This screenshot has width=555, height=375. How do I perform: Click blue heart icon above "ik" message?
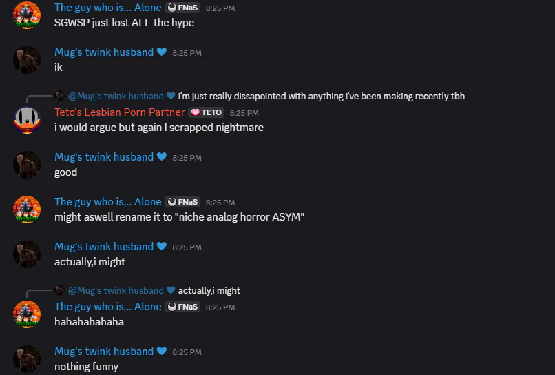point(162,52)
